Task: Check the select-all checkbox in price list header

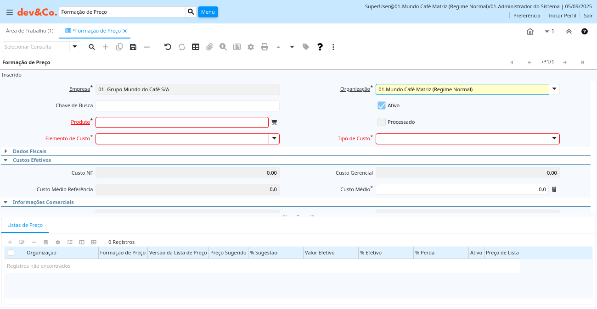Action: [x=11, y=253]
